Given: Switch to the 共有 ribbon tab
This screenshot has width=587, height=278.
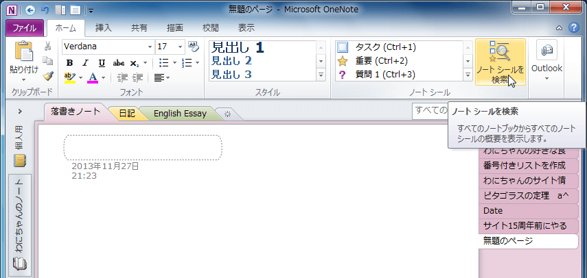Looking at the screenshot, I should tap(139, 28).
